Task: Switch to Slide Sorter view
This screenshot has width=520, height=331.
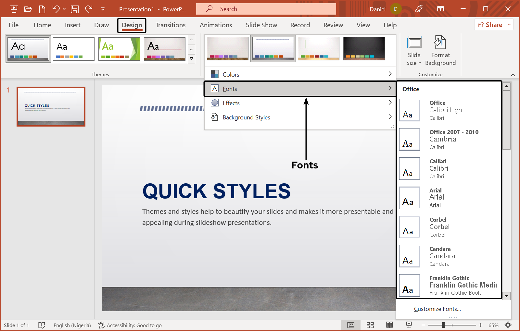Action: (370, 325)
